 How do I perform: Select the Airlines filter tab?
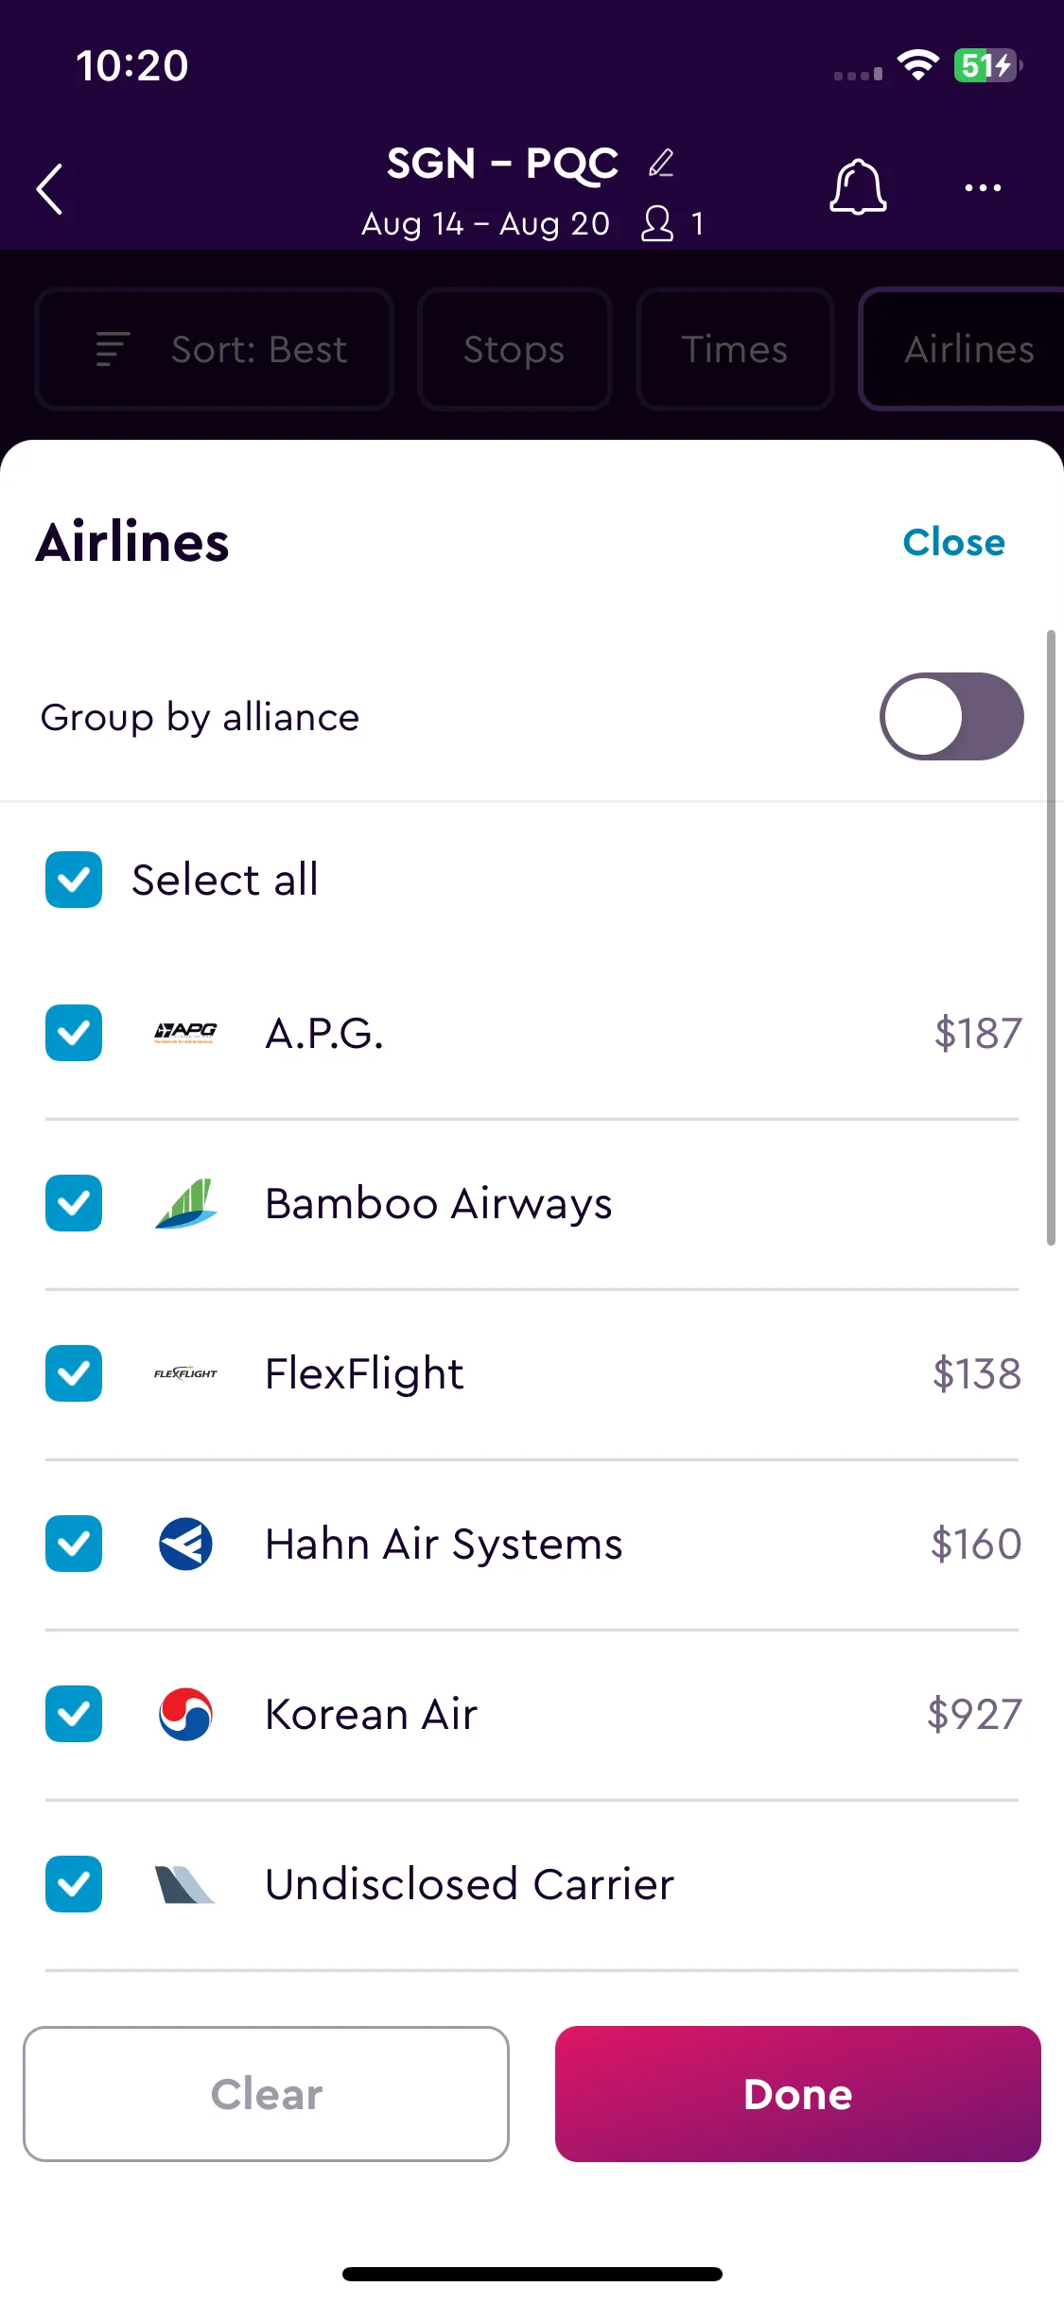(962, 349)
